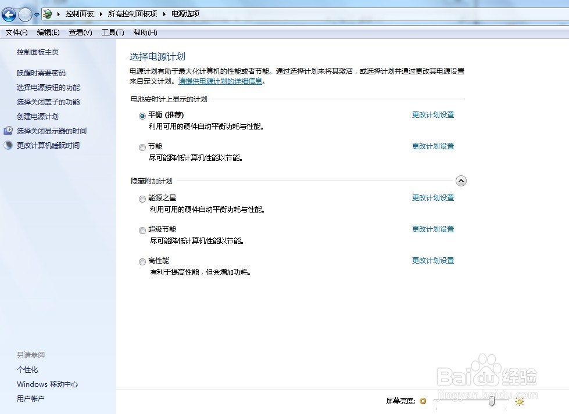The width and height of the screenshot is (569, 414).
Task: Click the dim brightness icon next to 屏幕亮度
Action: click(423, 401)
